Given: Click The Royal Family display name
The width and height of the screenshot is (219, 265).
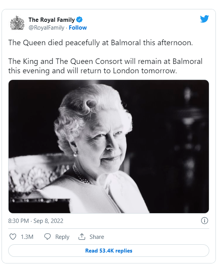Looking at the screenshot, I should [51, 20].
